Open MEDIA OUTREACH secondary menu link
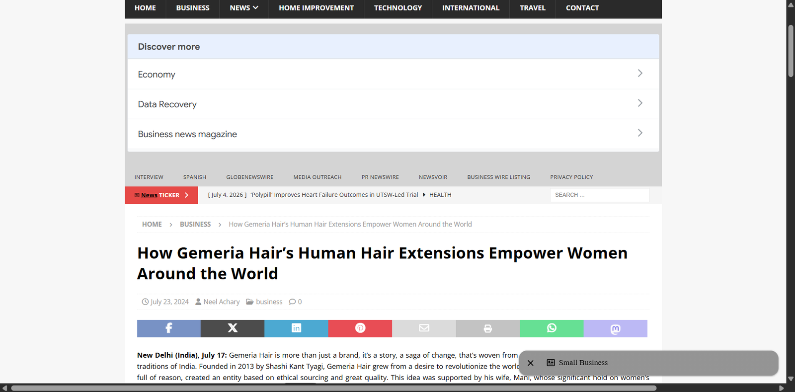The width and height of the screenshot is (795, 392). tap(318, 177)
